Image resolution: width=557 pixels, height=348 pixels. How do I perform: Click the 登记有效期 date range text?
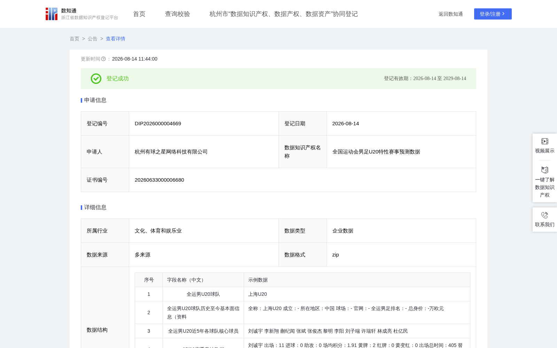click(425, 79)
